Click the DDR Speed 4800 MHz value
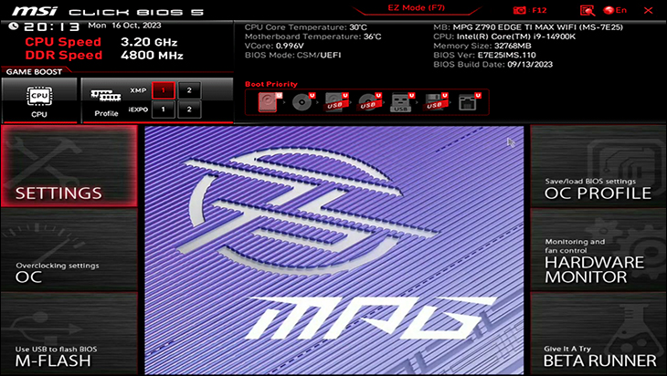 point(152,56)
